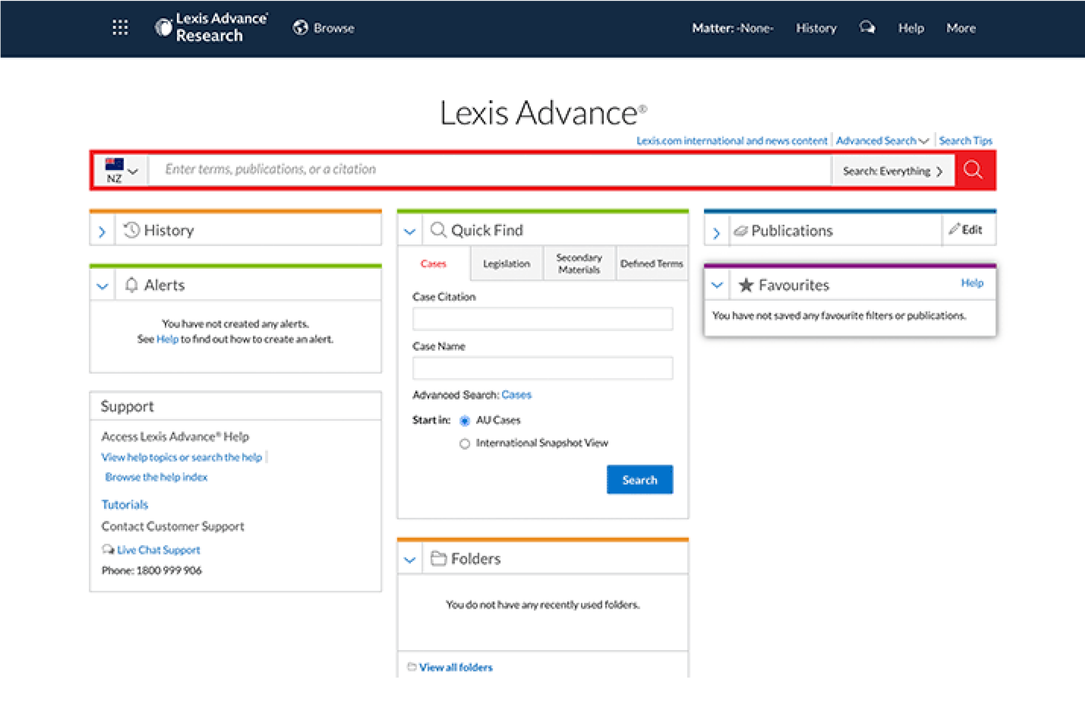1085x703 pixels.
Task: Click the Help link in Favourites panel
Action: tap(972, 283)
